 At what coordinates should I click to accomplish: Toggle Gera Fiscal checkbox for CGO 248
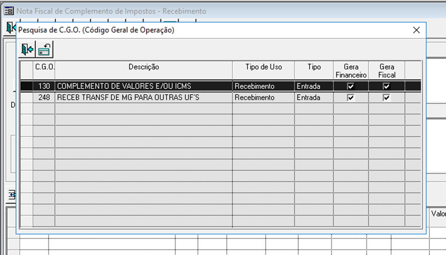[386, 97]
